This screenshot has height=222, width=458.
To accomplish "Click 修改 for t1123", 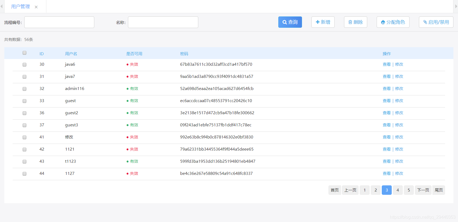I will pyautogui.click(x=399, y=161).
